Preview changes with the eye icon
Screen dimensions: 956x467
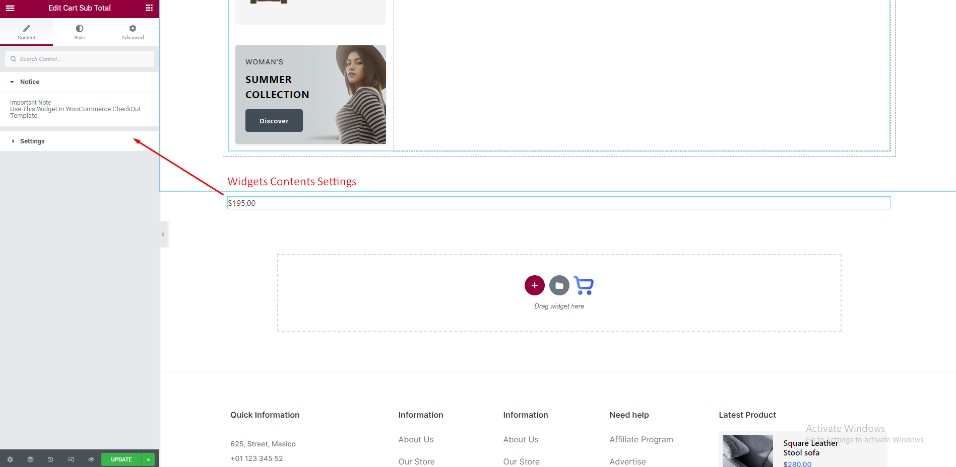(x=91, y=459)
